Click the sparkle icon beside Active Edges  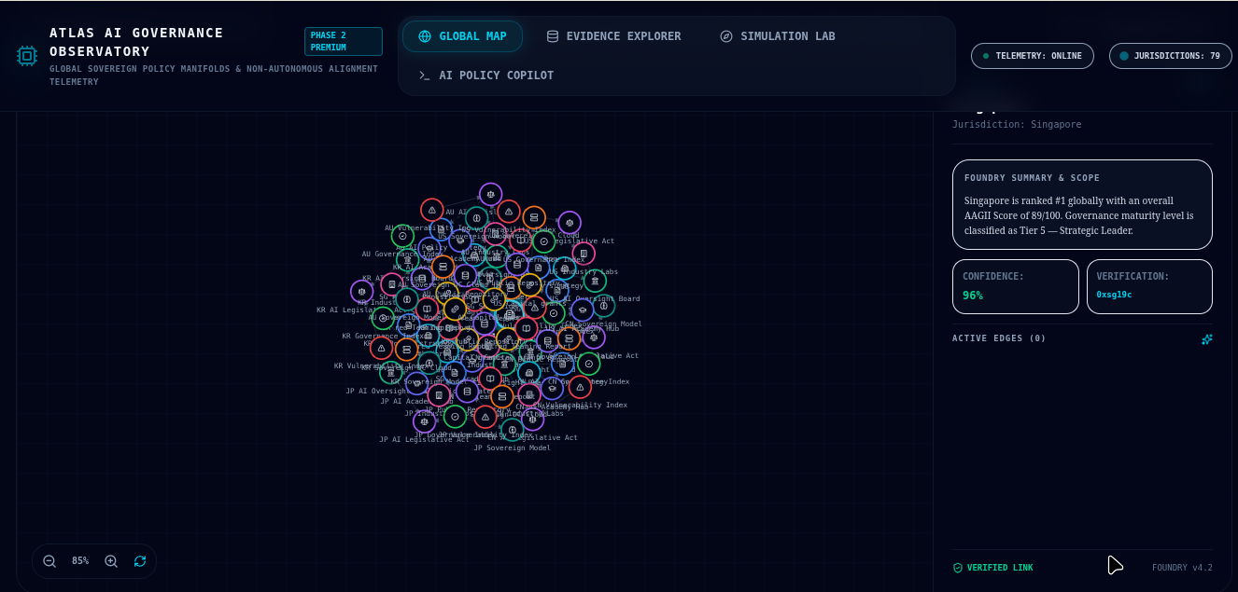[1207, 339]
